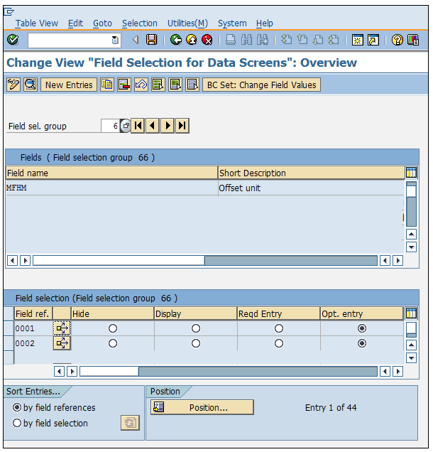Choose sort by field selection option
433x452 pixels.
point(17,423)
